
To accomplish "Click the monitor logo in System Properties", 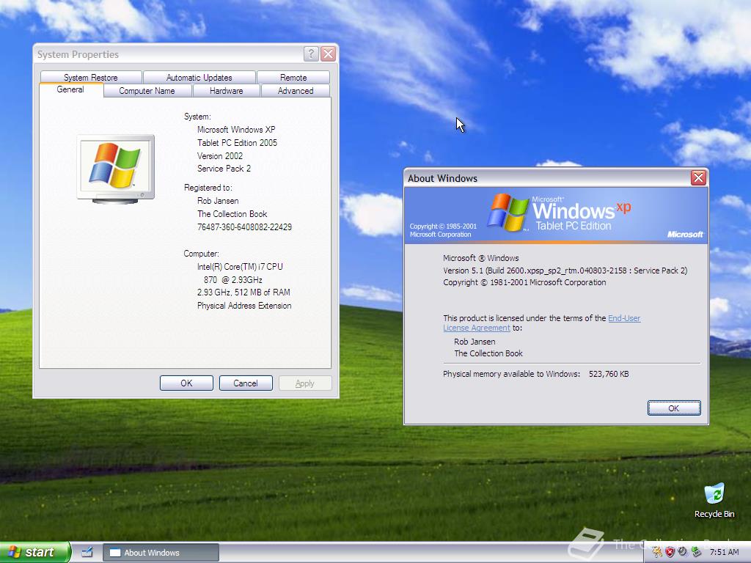I will click(x=115, y=166).
